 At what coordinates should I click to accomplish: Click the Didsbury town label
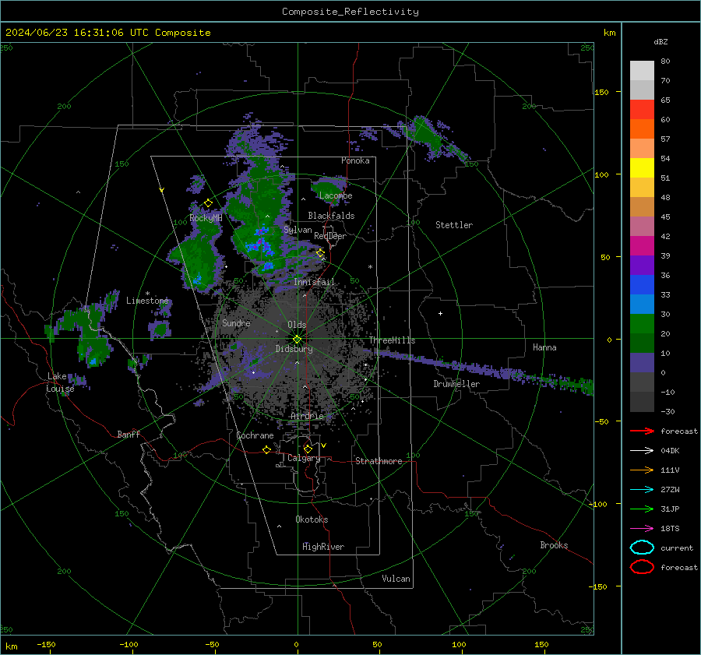tap(294, 349)
